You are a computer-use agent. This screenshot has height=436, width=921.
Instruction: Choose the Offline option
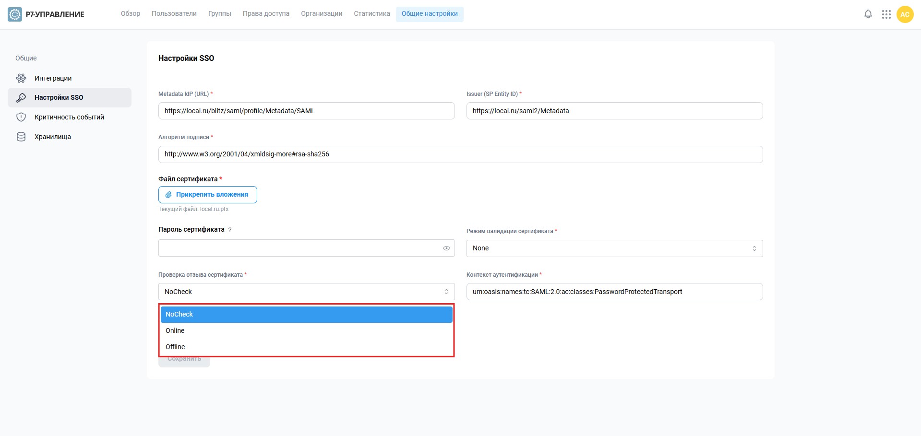tap(306, 347)
